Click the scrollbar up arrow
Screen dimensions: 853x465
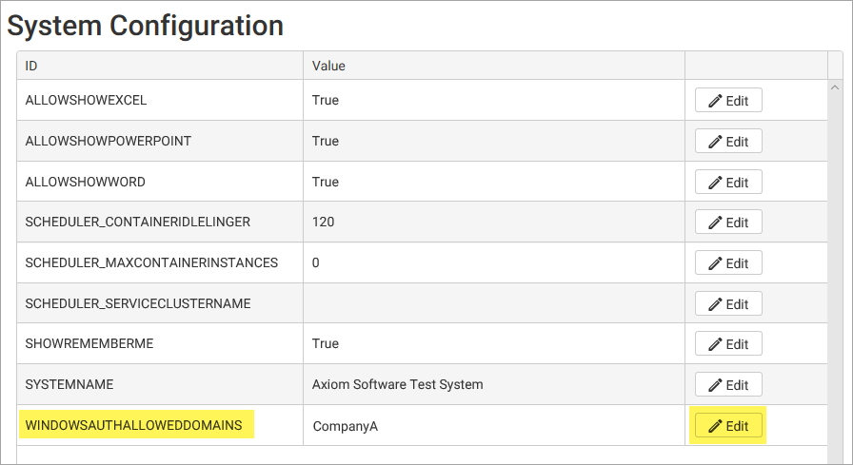[x=835, y=87]
